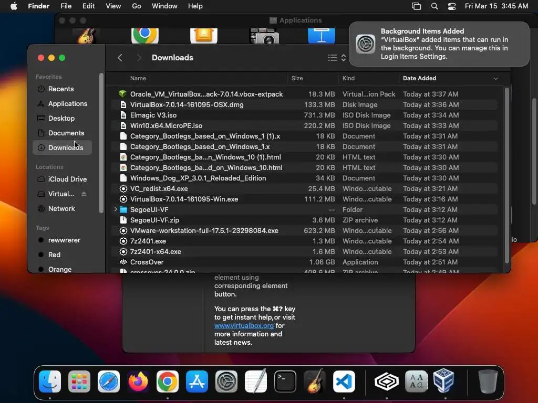This screenshot has height=403, width=538.
Task: Select Recents in sidebar
Action: [x=63, y=89]
